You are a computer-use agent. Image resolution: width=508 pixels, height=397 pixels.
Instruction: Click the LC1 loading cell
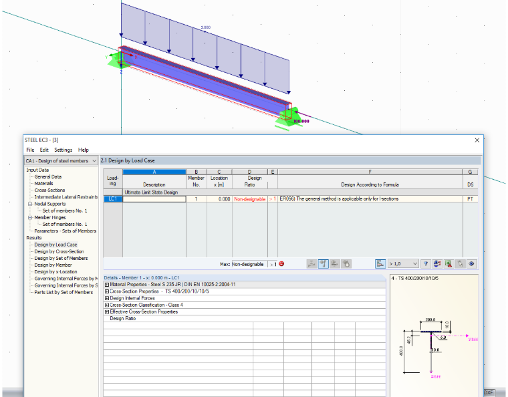tap(113, 198)
